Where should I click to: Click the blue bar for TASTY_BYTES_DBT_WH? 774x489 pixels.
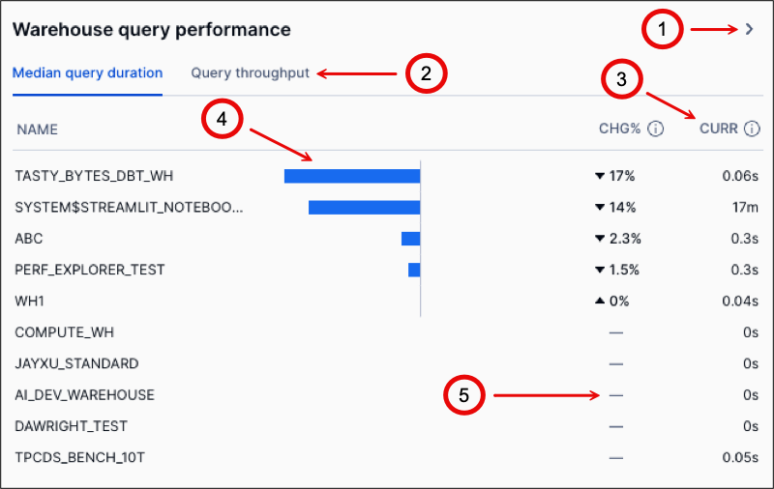(x=351, y=176)
